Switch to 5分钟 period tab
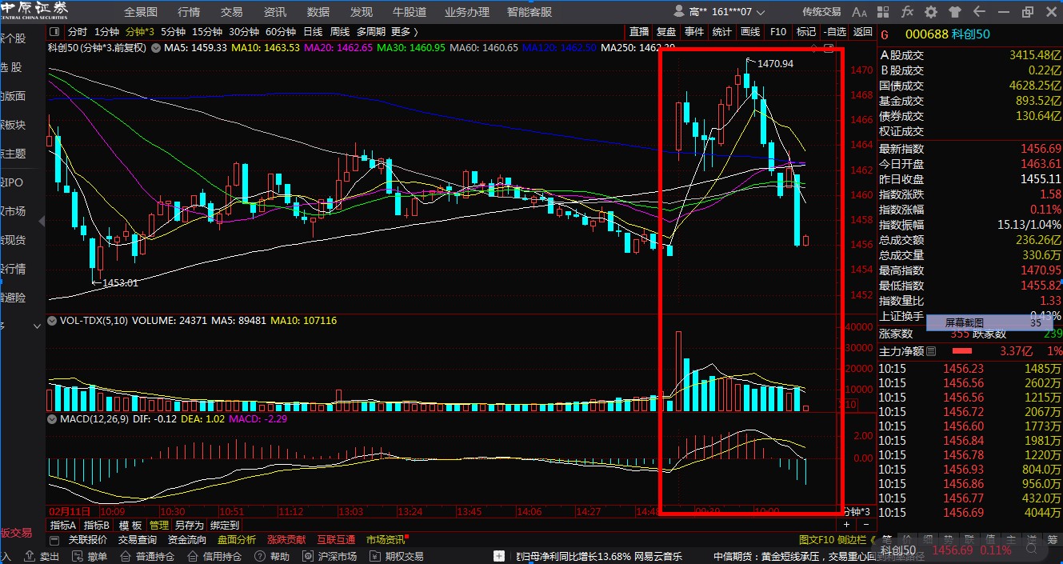 174,32
